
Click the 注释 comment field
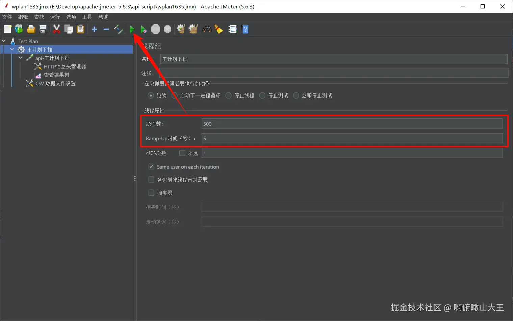(x=334, y=73)
